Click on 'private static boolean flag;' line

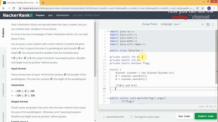tap(130, 63)
